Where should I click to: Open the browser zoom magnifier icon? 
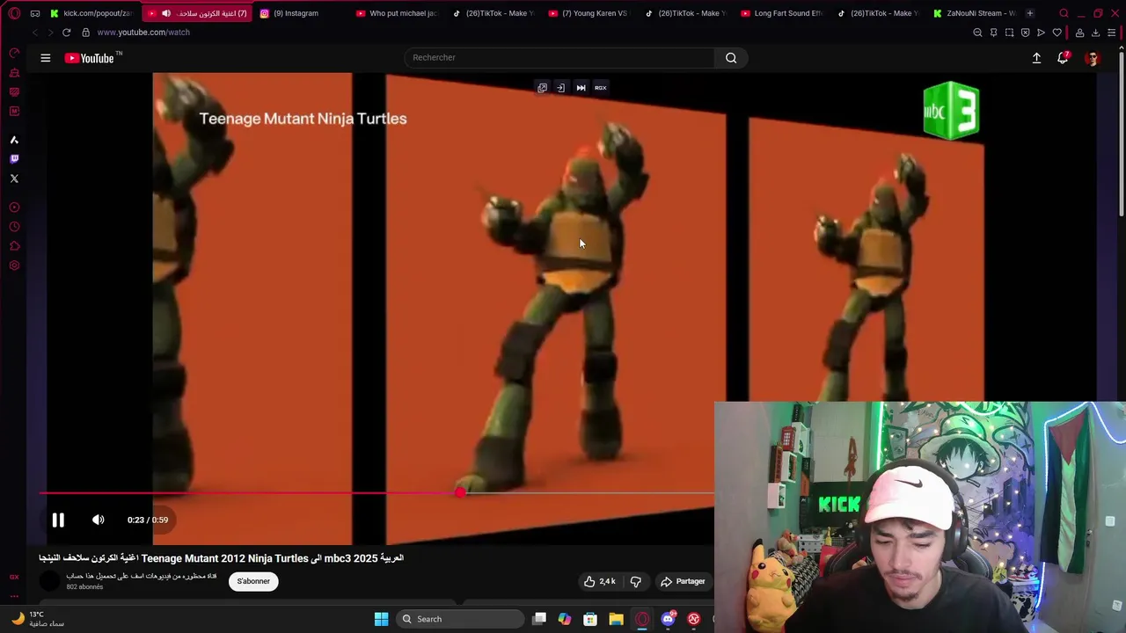pyautogui.click(x=977, y=33)
